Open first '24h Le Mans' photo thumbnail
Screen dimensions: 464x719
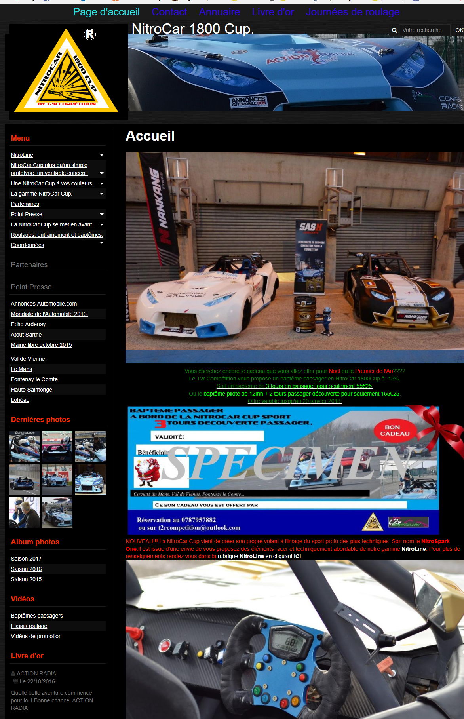point(24,446)
